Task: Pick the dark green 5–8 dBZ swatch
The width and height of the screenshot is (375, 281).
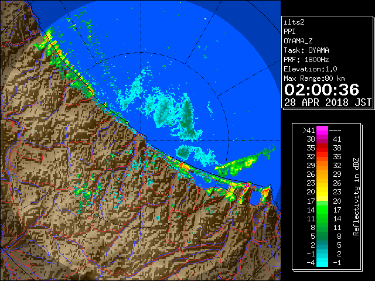Action: click(x=322, y=236)
